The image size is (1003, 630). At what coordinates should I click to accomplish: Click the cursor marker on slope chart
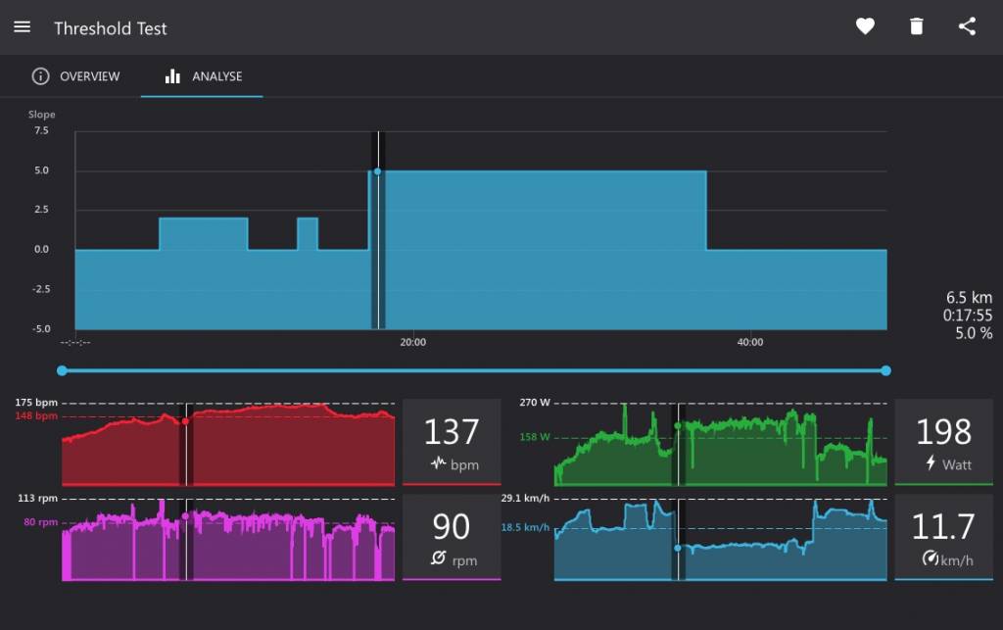tap(377, 171)
